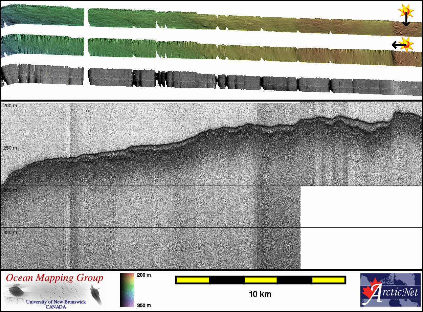Click the downward-pointing black arrow
The width and height of the screenshot is (423, 312).
coord(406,21)
